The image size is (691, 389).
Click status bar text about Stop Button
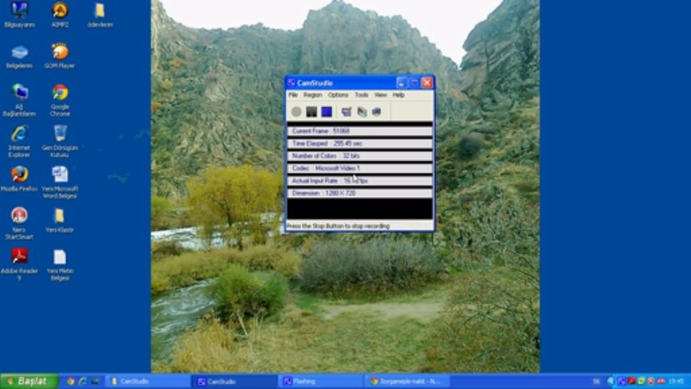pyautogui.click(x=338, y=226)
